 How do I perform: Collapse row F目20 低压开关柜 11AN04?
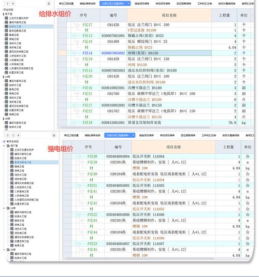[x=79, y=156]
